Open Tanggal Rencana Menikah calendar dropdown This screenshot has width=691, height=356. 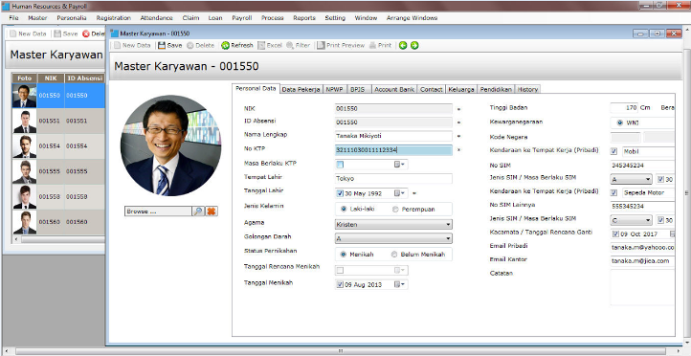[x=399, y=270]
